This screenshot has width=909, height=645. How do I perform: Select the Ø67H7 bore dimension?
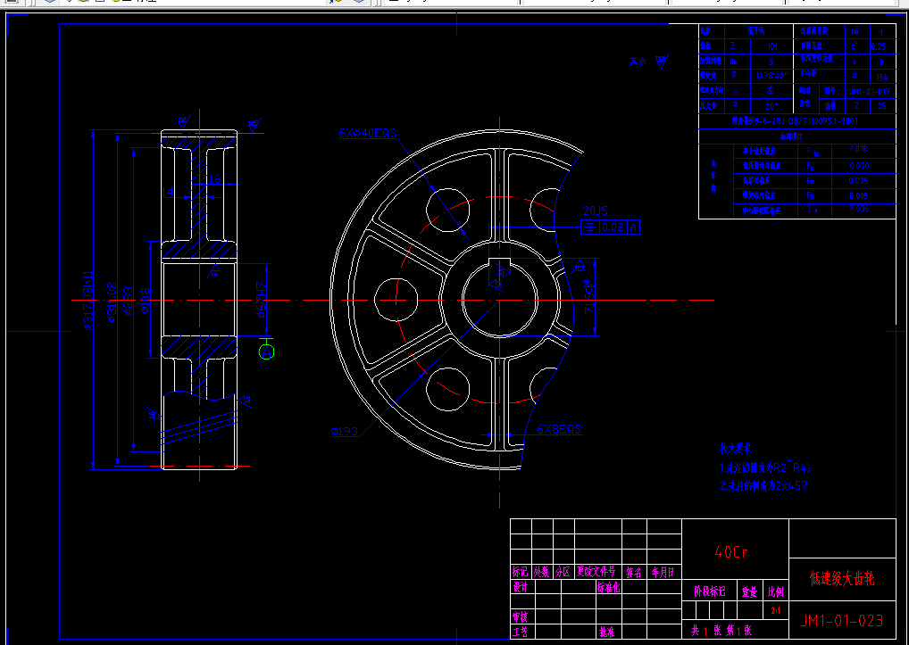(262, 300)
